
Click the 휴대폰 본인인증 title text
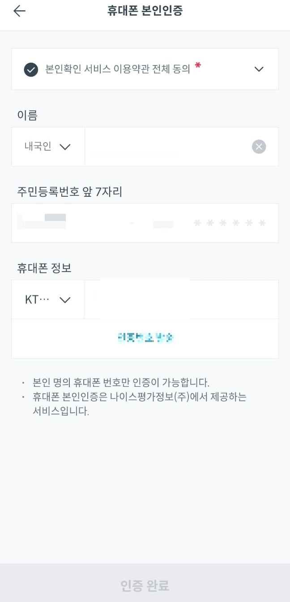145,10
